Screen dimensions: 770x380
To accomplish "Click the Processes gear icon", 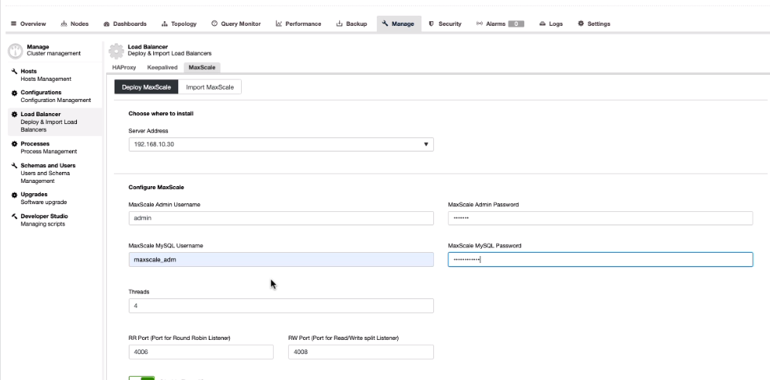I will (x=14, y=144).
